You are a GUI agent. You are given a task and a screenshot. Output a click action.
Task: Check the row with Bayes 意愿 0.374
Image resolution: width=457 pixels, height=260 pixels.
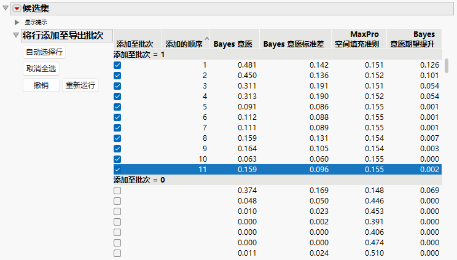coord(117,191)
